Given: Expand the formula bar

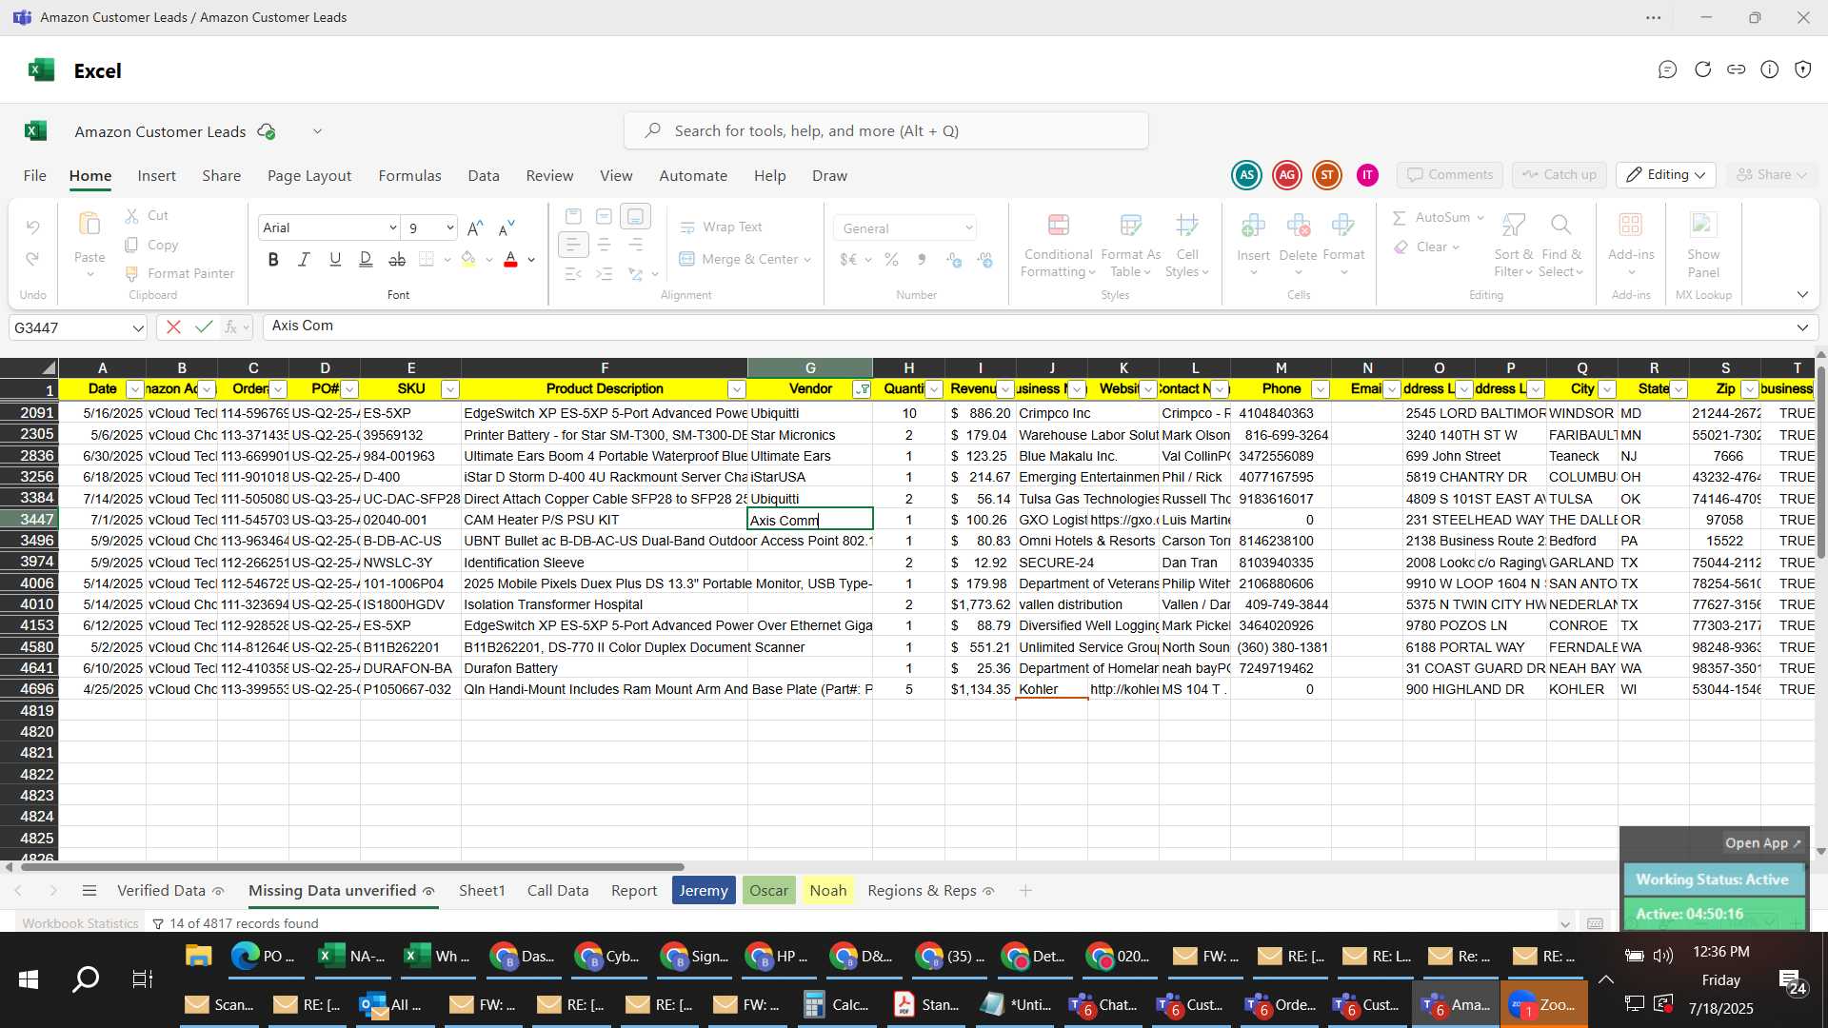Looking at the screenshot, I should (x=1802, y=327).
